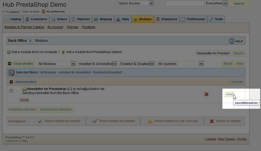Click the My preferences user icon
Screen dimensions: 261x151
[43, 12]
